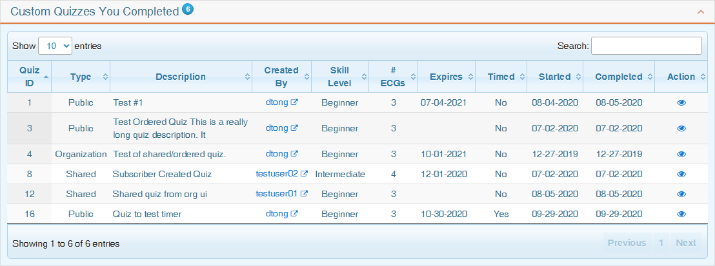The height and width of the screenshot is (266, 715).
Task: Open the entries-per-page dropdown
Action: click(x=55, y=46)
